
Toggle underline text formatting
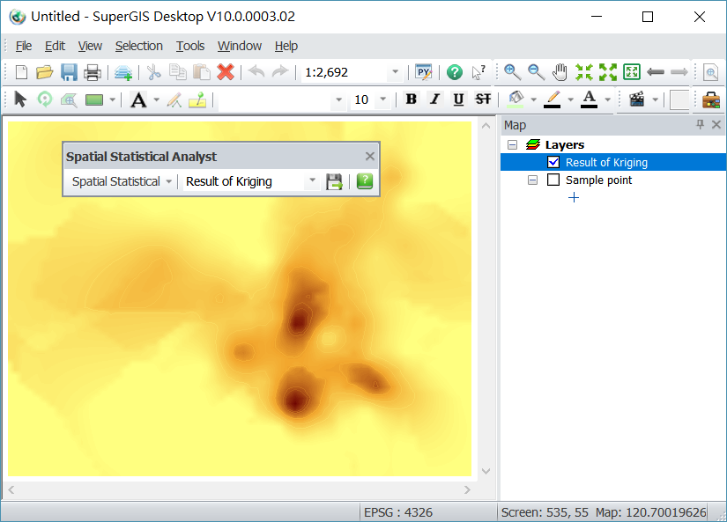click(x=458, y=99)
